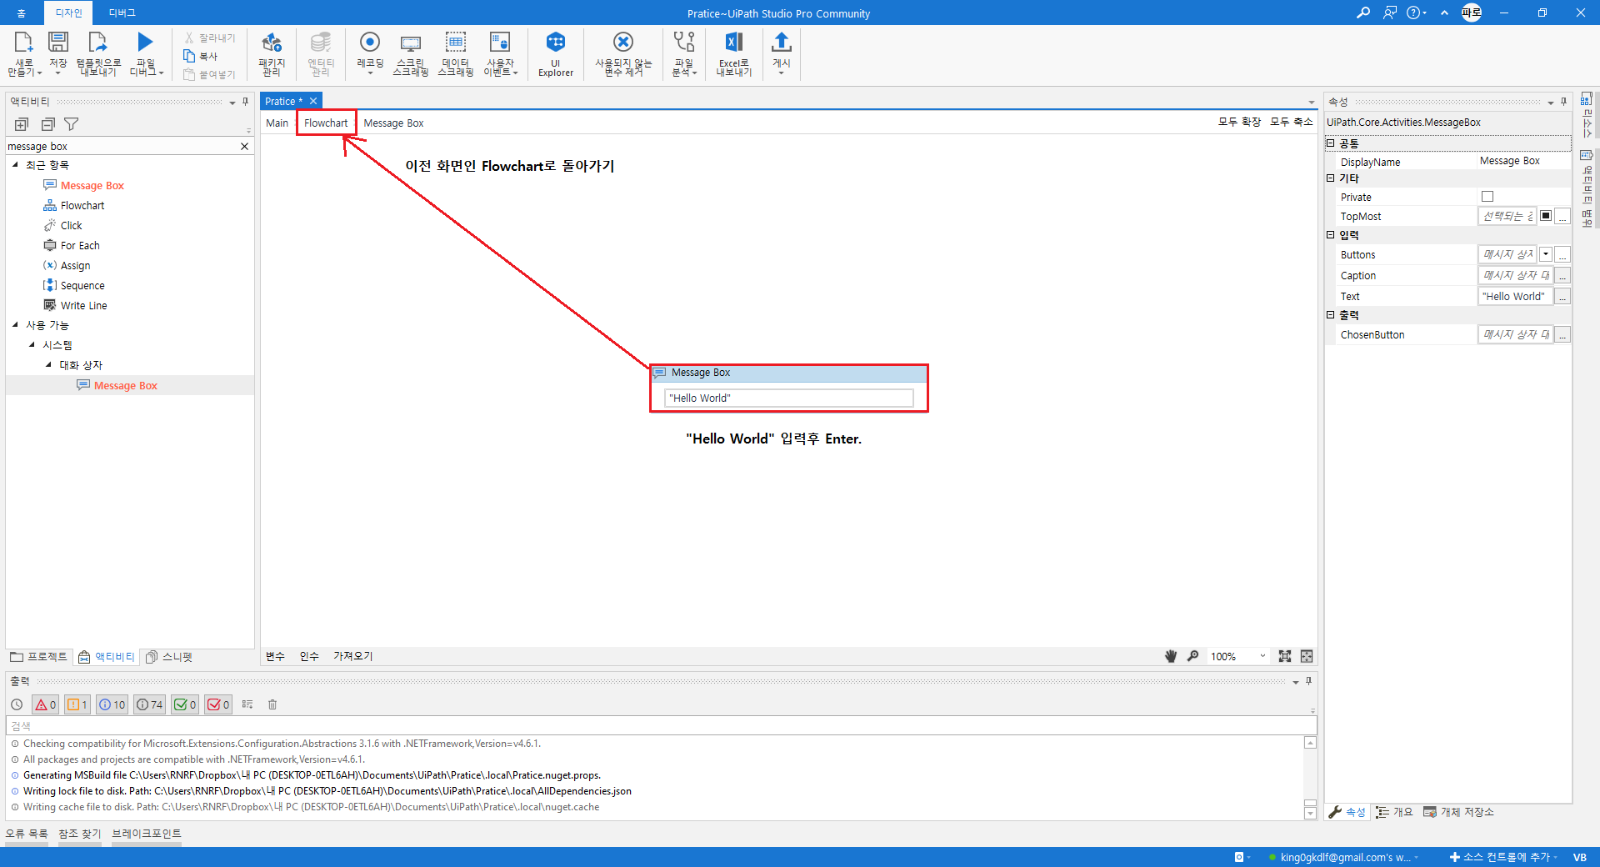The image size is (1600, 867).
Task: Select Write Line in recent activities
Action: click(83, 305)
